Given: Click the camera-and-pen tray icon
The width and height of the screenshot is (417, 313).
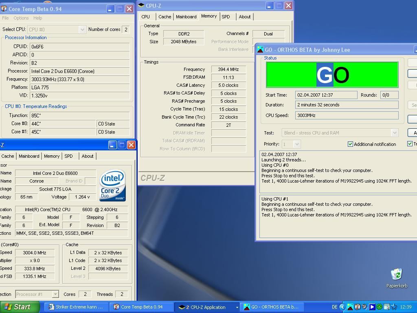Looking at the screenshot, I should 364,307.
